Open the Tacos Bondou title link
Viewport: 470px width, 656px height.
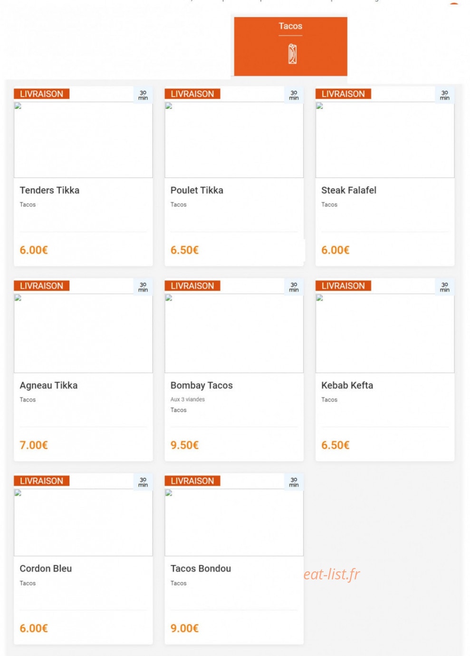click(x=201, y=568)
